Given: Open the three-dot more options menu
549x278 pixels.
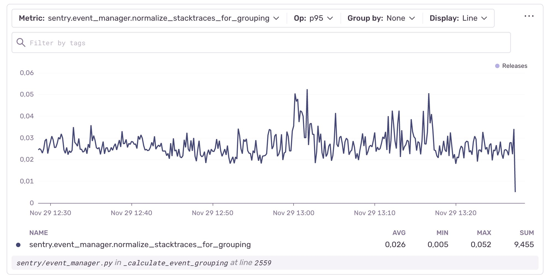Looking at the screenshot, I should 529,16.
